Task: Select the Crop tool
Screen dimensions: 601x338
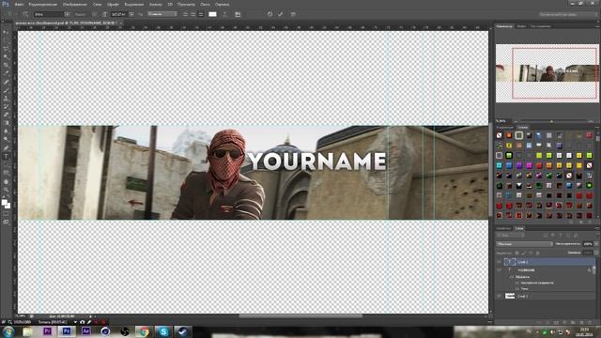Action: click(x=6, y=65)
